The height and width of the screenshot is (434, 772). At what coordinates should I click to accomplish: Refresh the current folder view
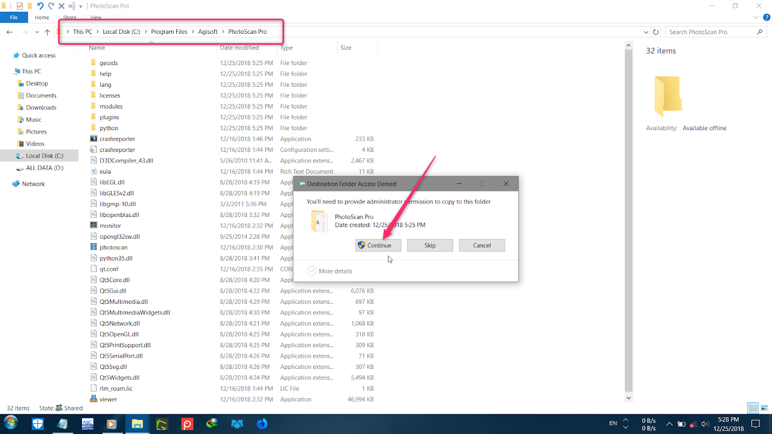pyautogui.click(x=656, y=32)
